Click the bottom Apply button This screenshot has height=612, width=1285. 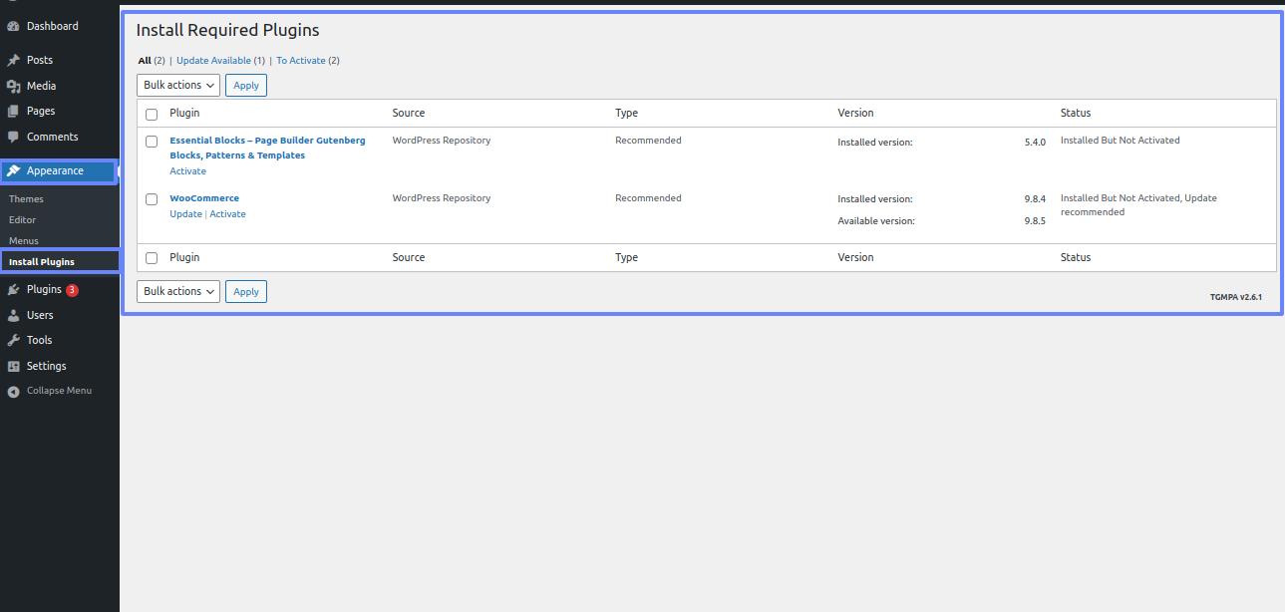coord(246,291)
